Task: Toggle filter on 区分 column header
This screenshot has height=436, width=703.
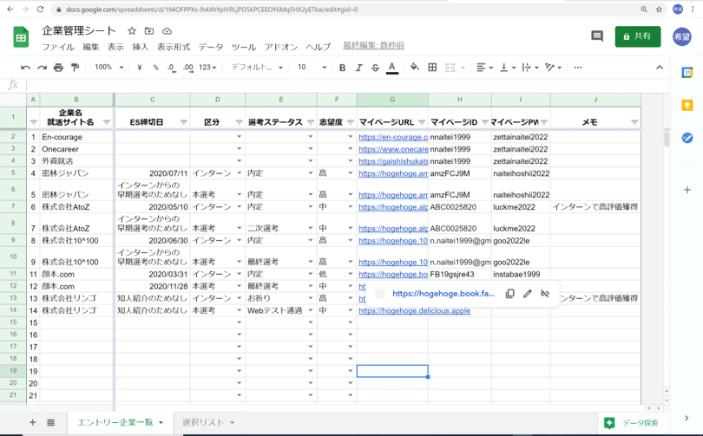Action: tap(239, 122)
